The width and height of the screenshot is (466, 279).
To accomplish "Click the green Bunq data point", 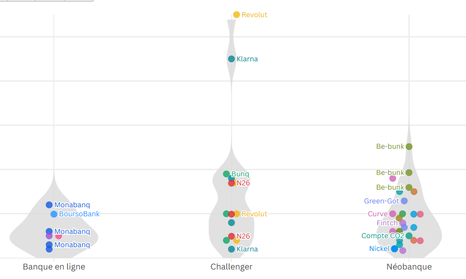I will [227, 174].
